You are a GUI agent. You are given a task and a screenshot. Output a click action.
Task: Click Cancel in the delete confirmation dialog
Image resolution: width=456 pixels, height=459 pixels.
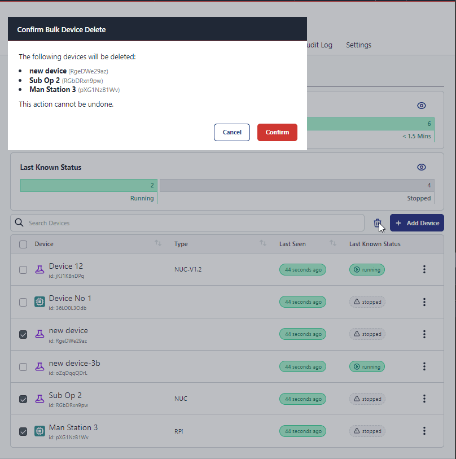coord(231,132)
